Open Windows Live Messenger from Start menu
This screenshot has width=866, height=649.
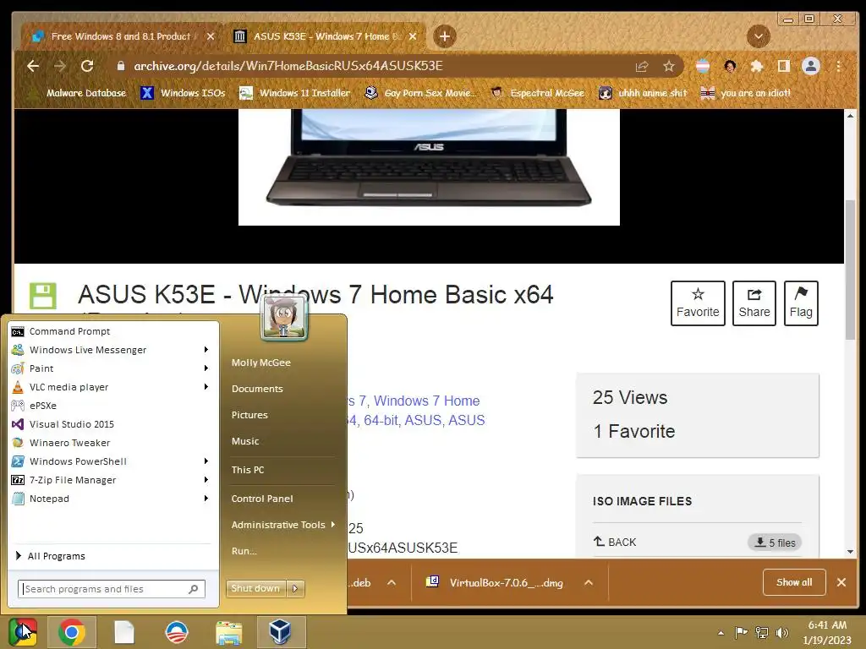point(105,350)
